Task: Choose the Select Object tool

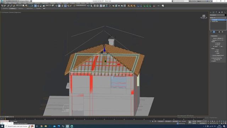Action: click(24, 6)
